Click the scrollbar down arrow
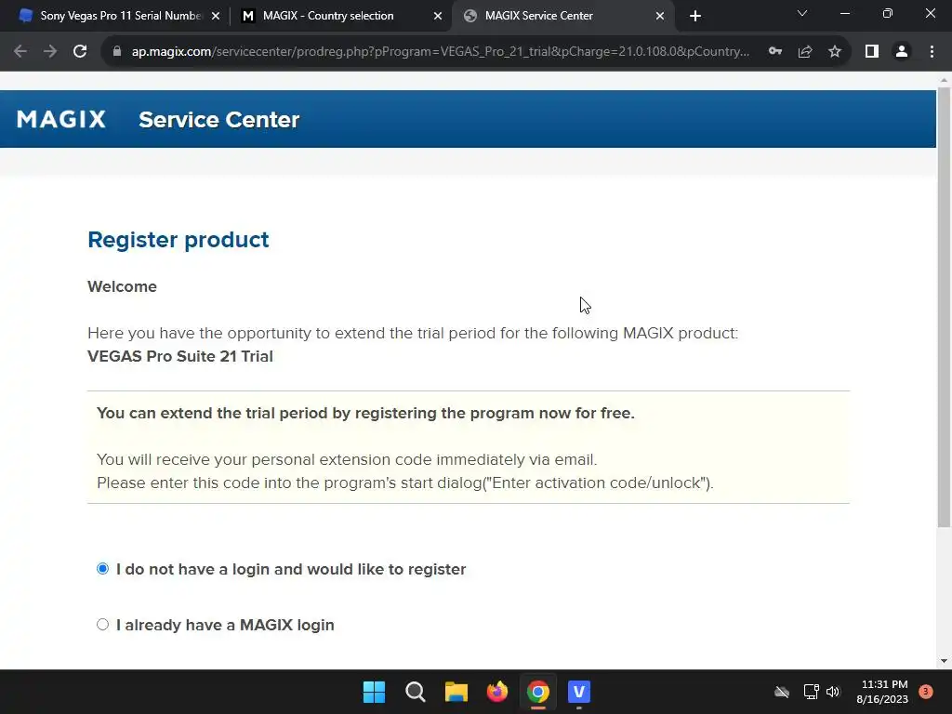The image size is (952, 714). click(x=944, y=661)
